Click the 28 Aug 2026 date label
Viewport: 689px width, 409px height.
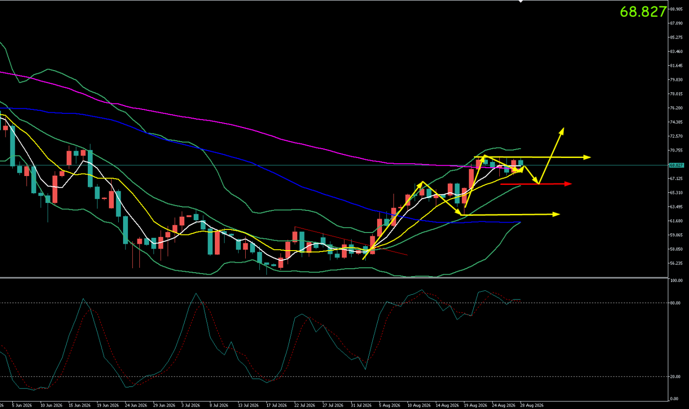(x=532, y=406)
